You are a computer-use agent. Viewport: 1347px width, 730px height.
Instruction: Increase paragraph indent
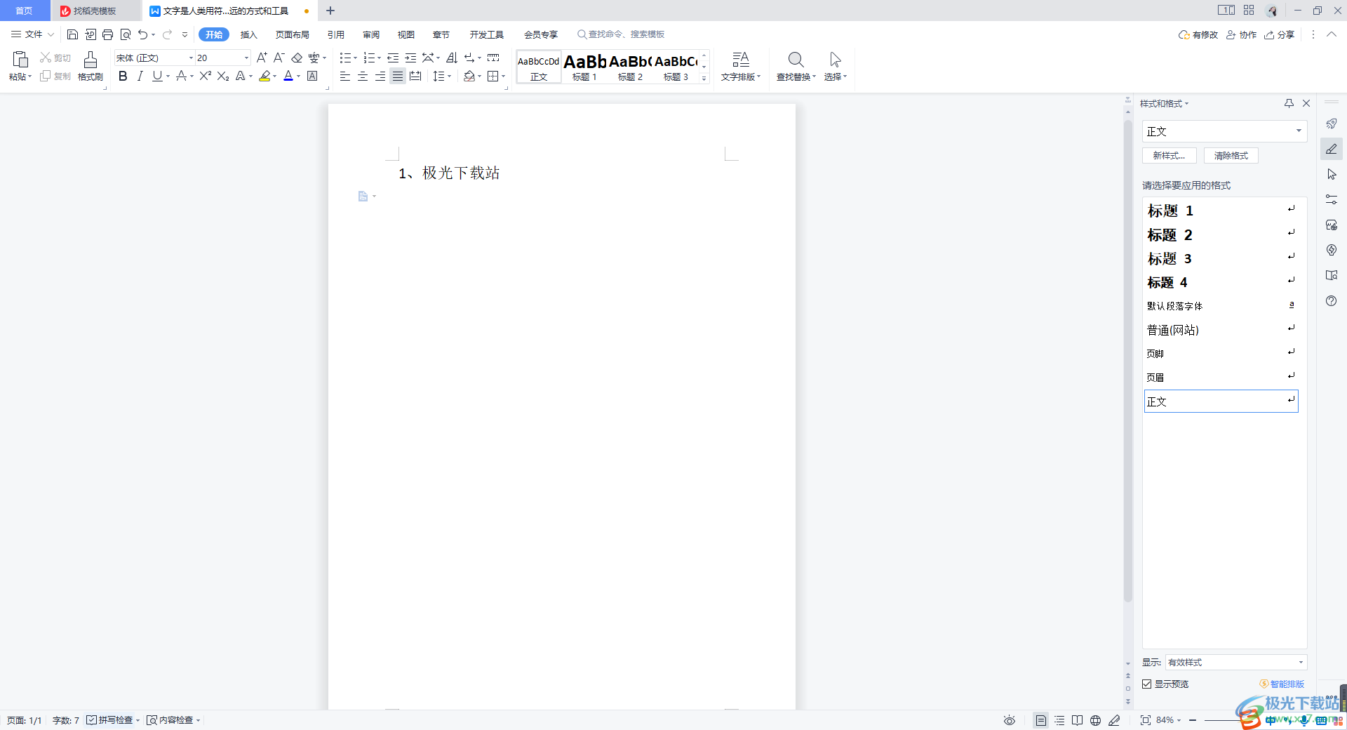(410, 58)
